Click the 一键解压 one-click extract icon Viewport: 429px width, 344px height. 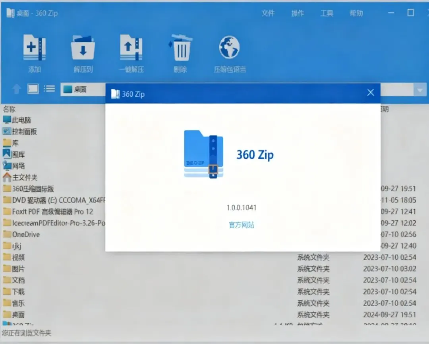point(131,48)
